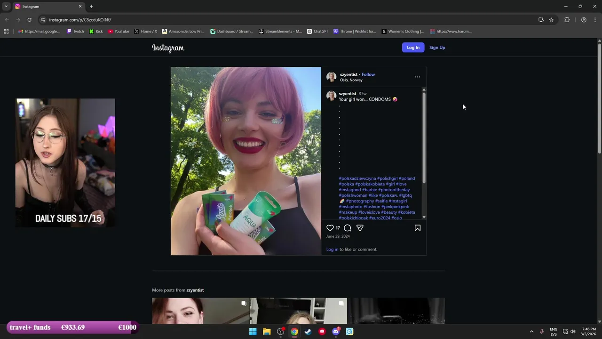This screenshot has width=602, height=339.
Task: Open the Dashboard / Stream bookmark
Action: [232, 32]
